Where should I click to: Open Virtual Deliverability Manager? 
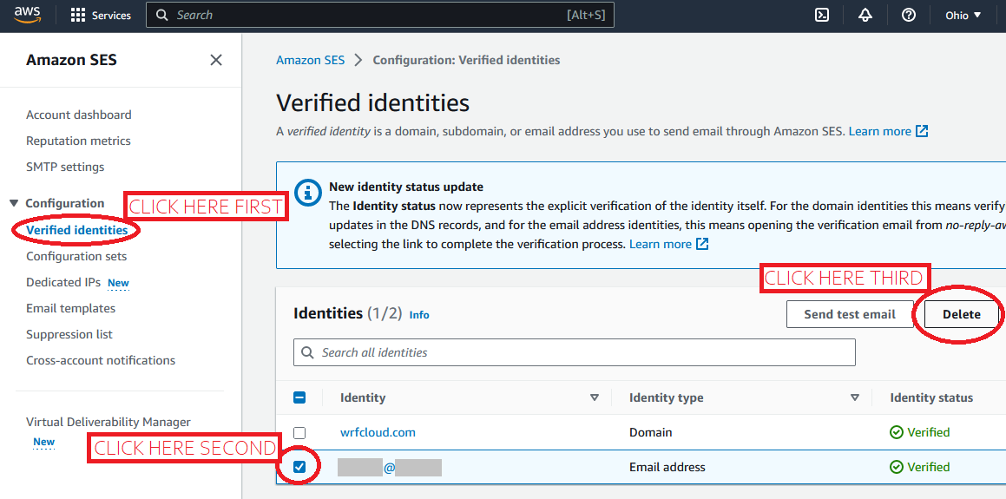point(108,422)
